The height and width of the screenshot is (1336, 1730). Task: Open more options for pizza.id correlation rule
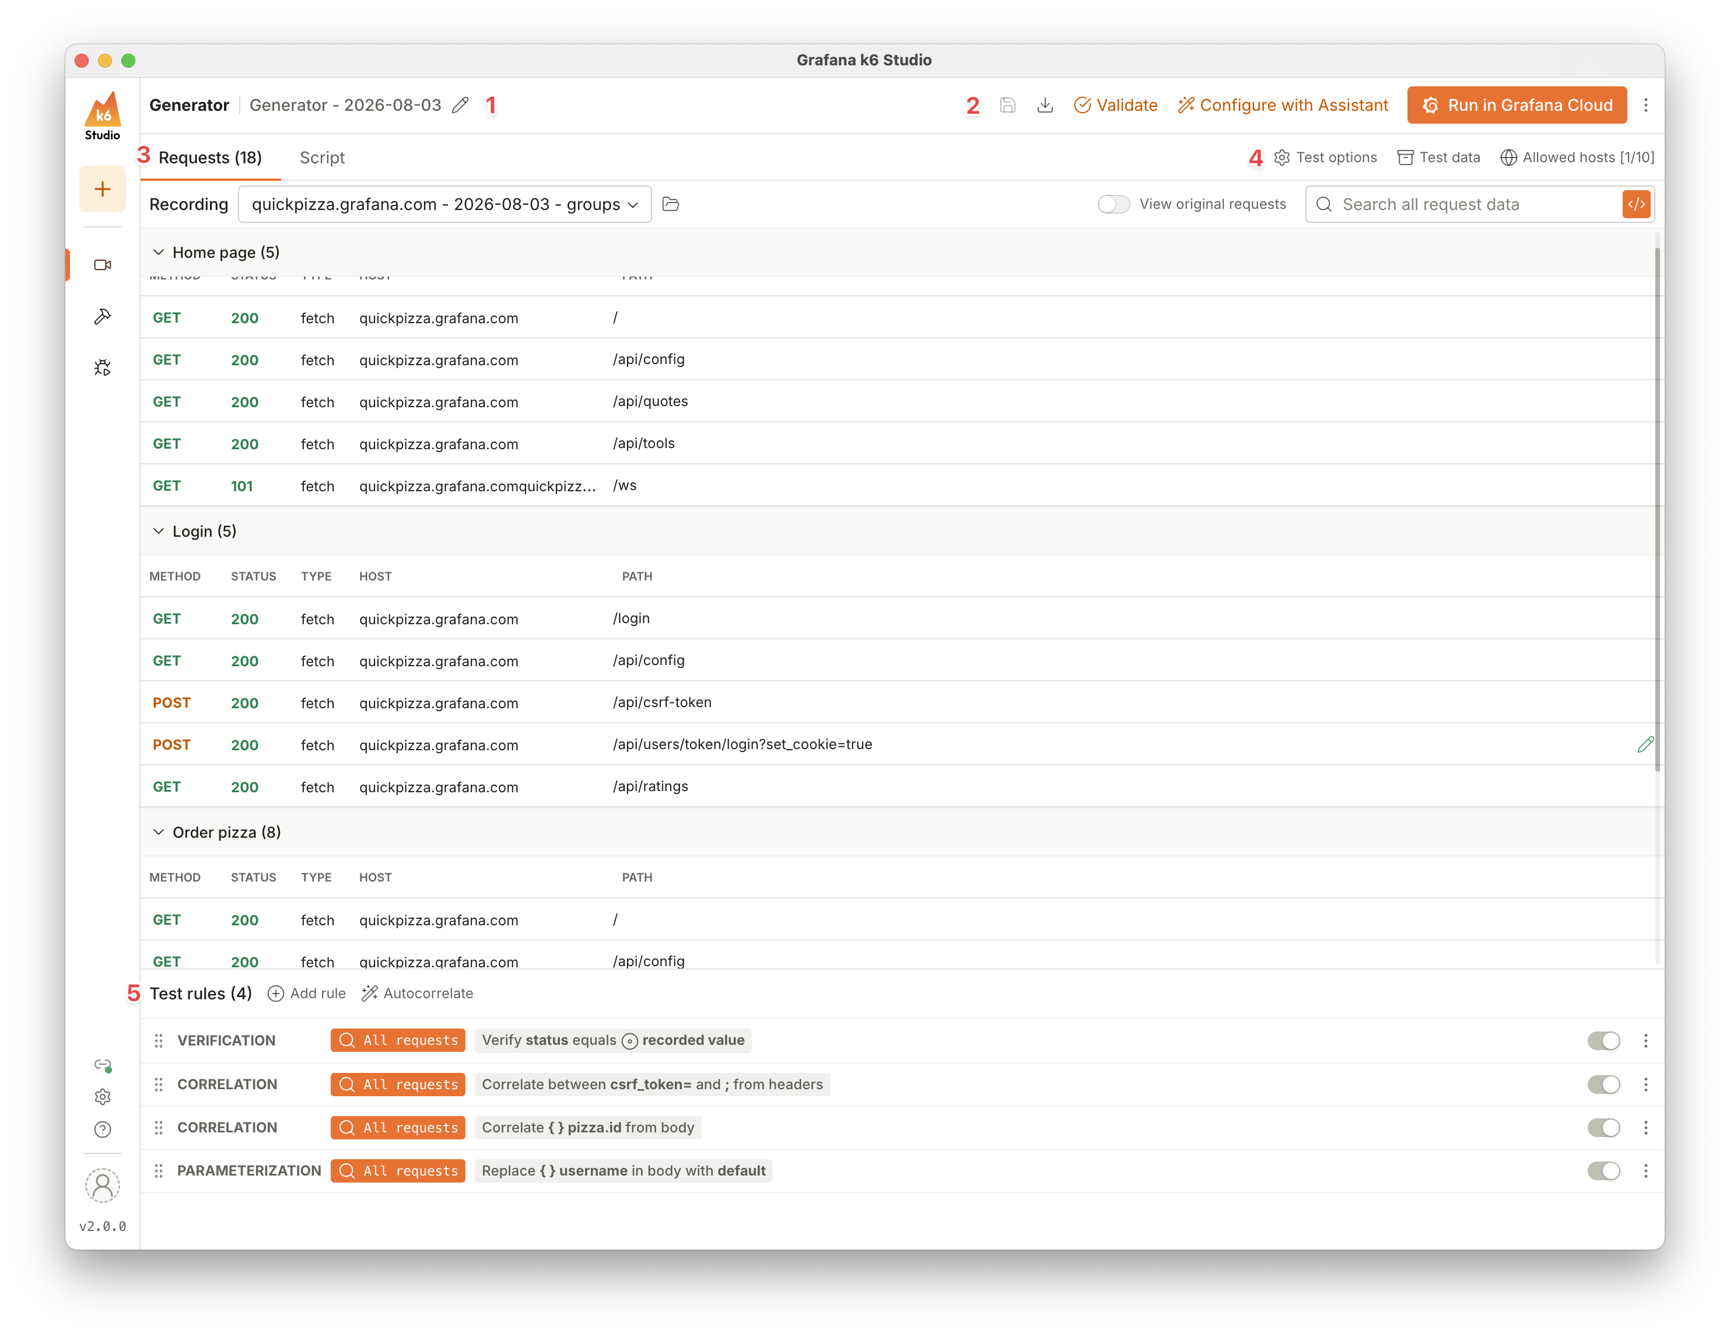tap(1646, 1128)
